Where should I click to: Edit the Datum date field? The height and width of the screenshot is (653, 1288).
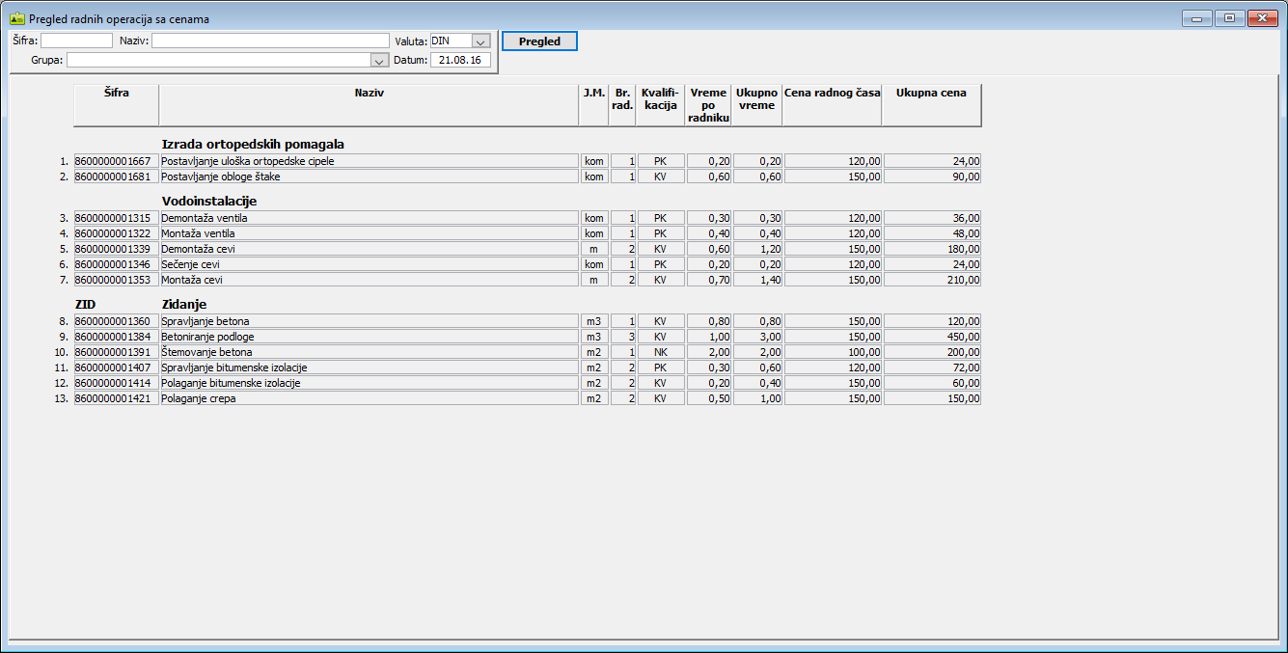tap(460, 60)
